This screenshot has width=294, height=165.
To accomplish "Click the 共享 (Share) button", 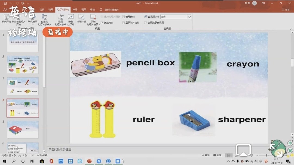I will pos(286,10).
